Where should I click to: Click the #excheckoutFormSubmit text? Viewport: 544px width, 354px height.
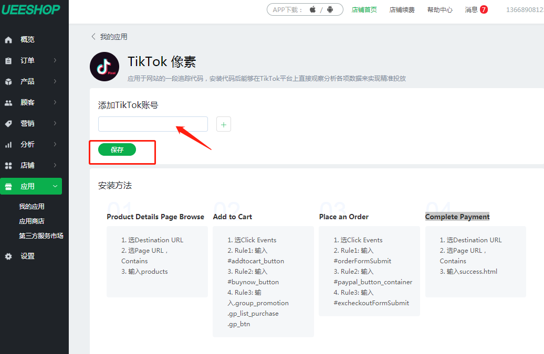pyautogui.click(x=371, y=303)
